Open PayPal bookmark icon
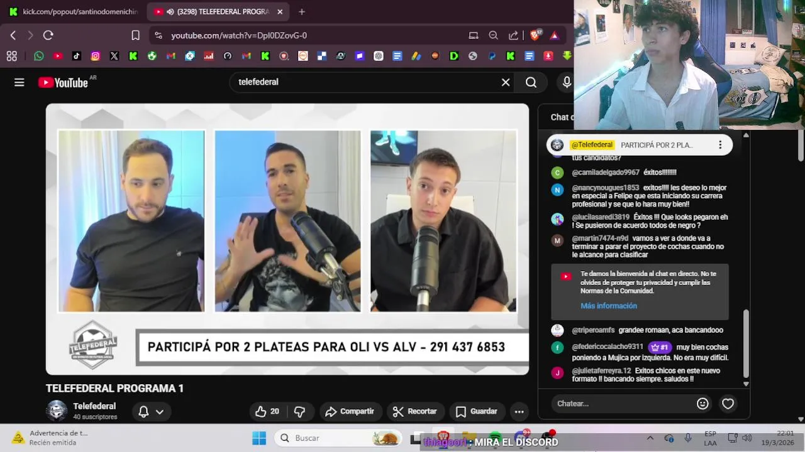805x452 pixels. pyautogui.click(x=492, y=56)
